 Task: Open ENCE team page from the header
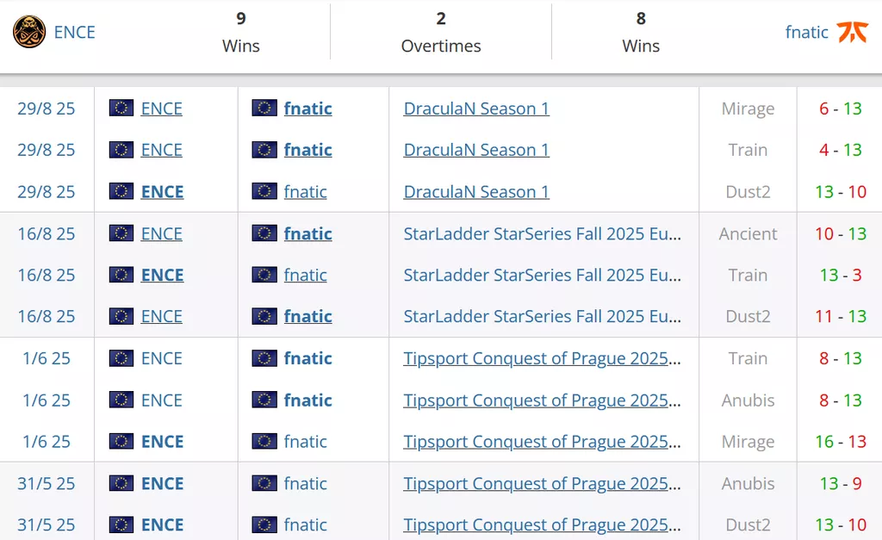tap(74, 32)
